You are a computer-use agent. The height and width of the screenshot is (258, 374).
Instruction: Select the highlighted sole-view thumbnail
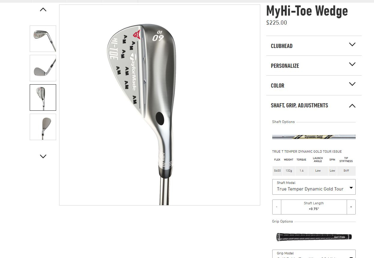[x=43, y=97]
